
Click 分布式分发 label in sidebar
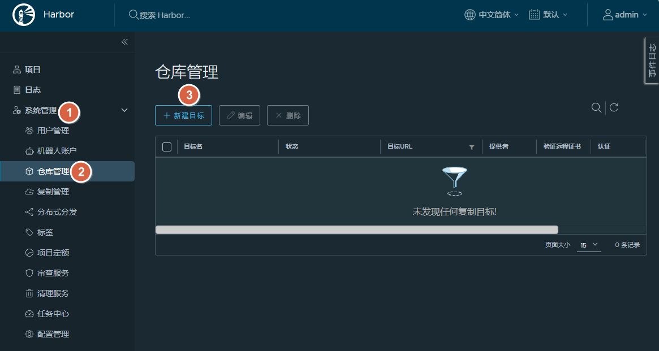click(x=57, y=212)
